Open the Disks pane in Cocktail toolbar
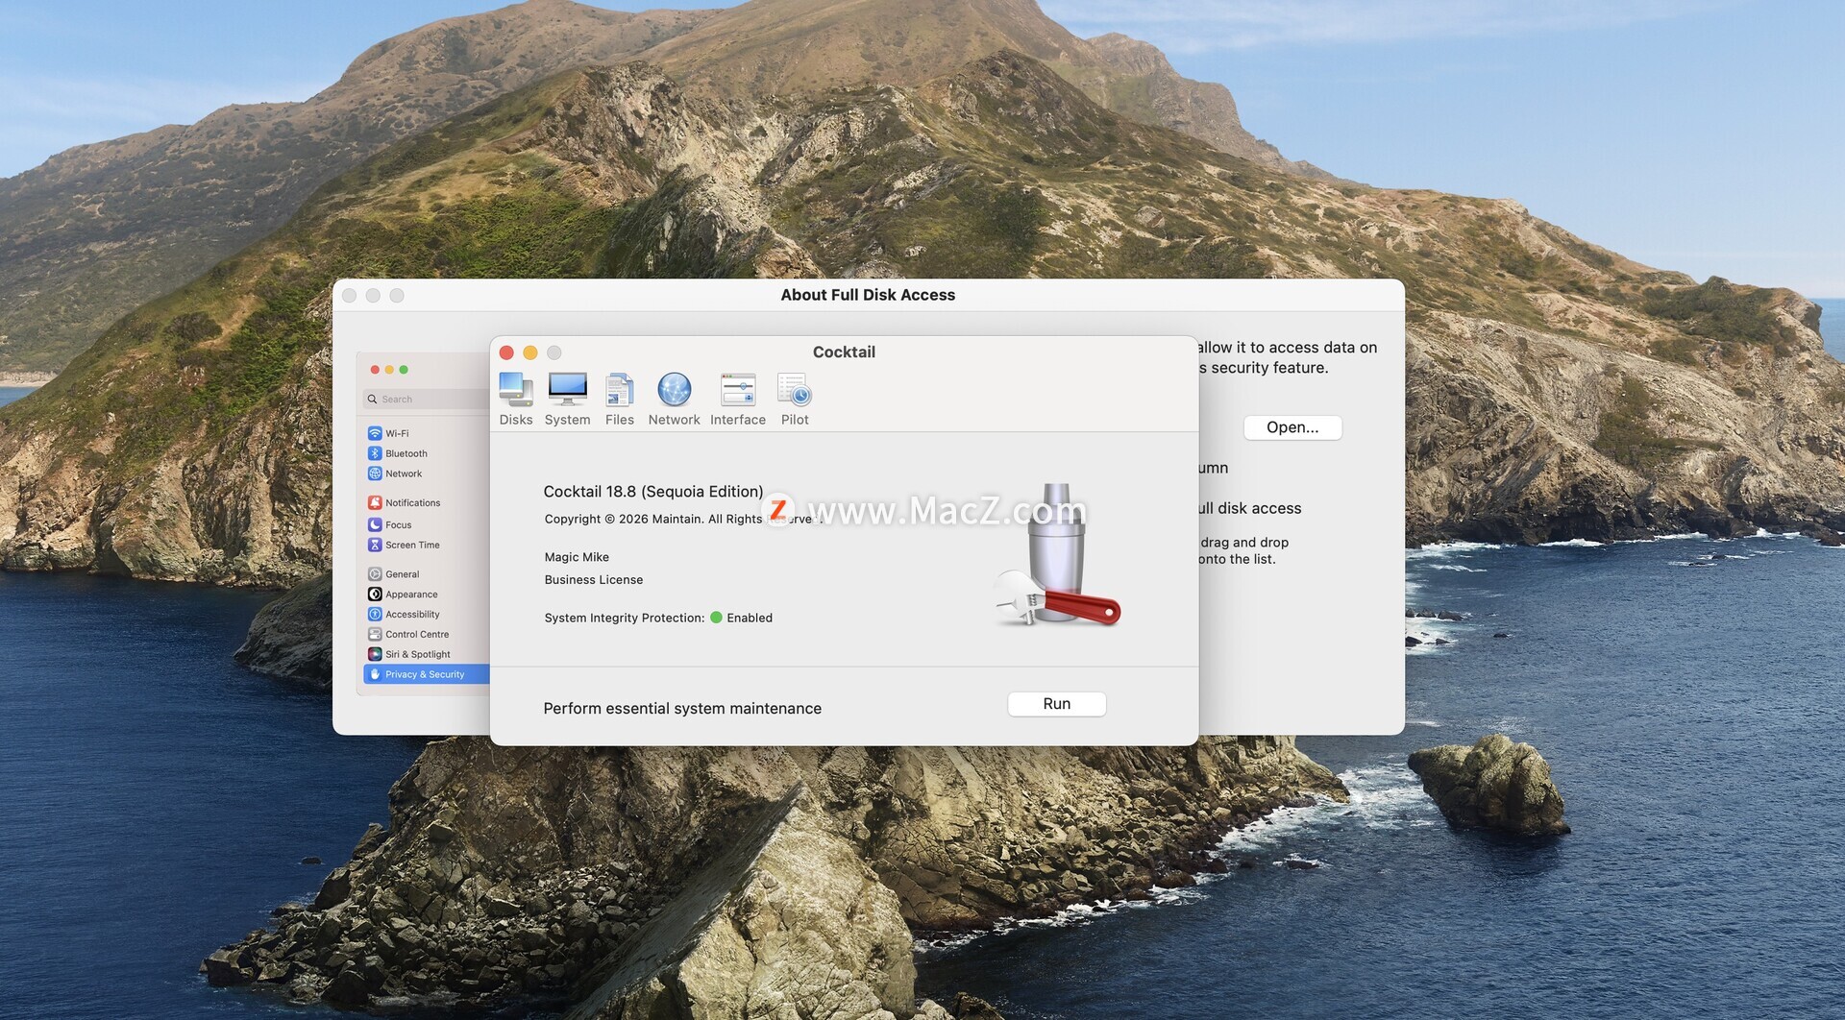This screenshot has width=1845, height=1020. pos(515,398)
